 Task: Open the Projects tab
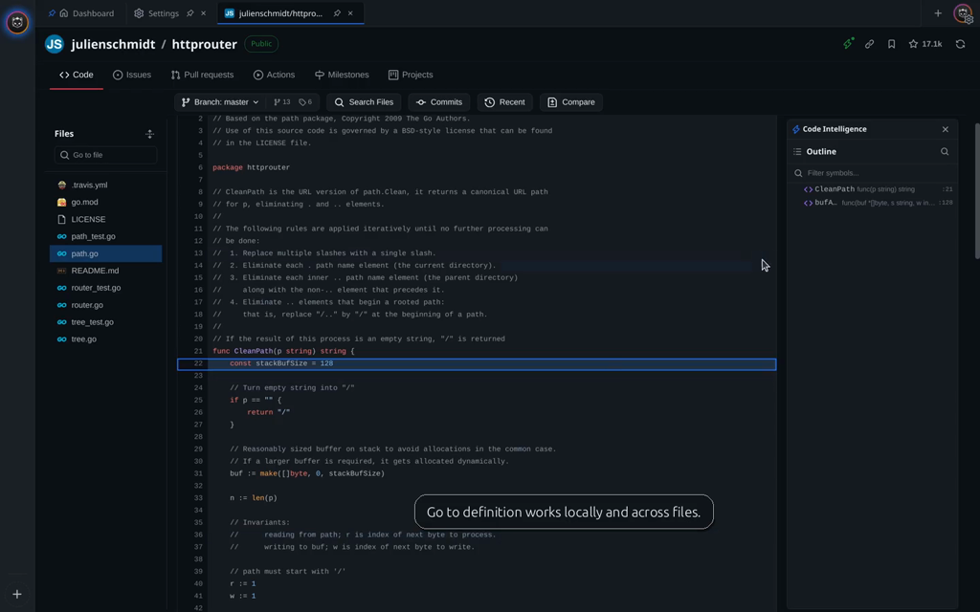point(411,75)
